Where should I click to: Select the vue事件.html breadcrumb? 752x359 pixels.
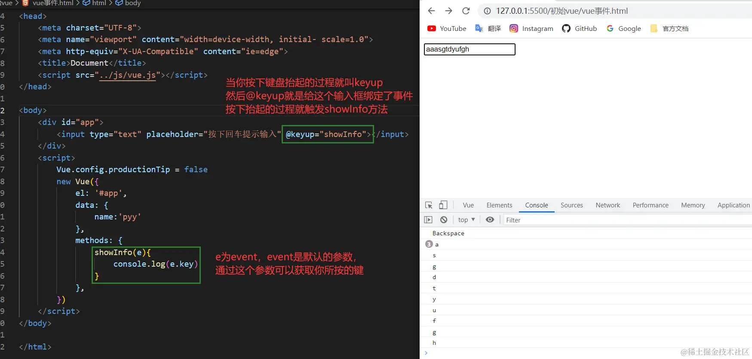(48, 3)
